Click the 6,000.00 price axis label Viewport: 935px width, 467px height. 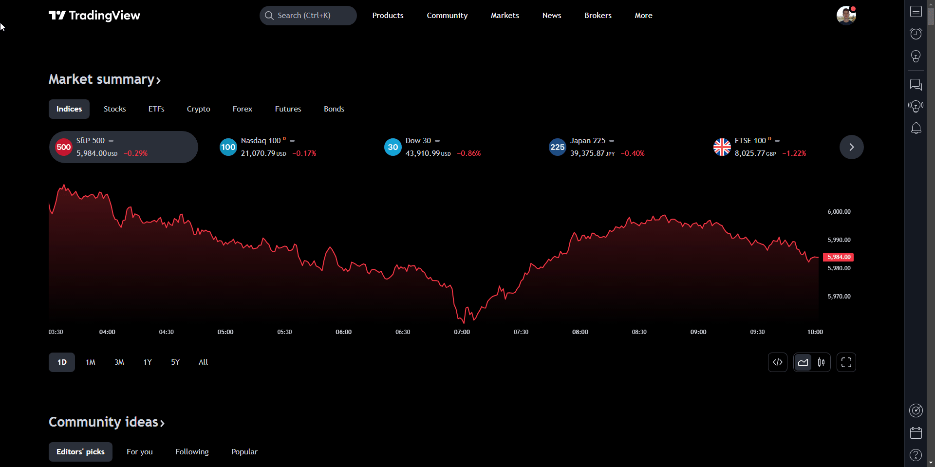pyautogui.click(x=839, y=212)
